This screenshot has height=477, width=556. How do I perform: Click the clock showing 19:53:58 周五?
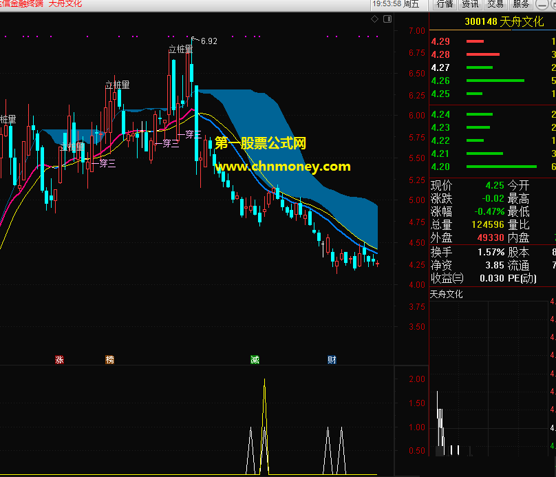click(x=396, y=4)
